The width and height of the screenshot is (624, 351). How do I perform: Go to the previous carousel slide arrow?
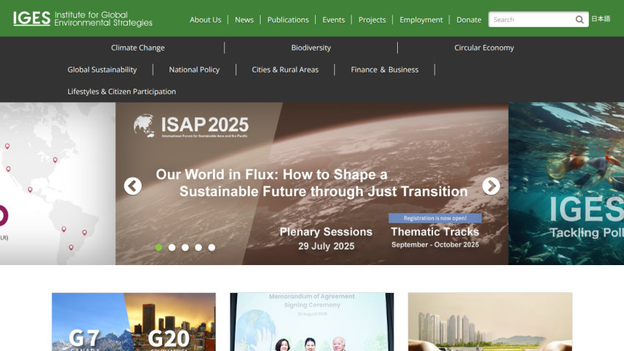tap(133, 186)
